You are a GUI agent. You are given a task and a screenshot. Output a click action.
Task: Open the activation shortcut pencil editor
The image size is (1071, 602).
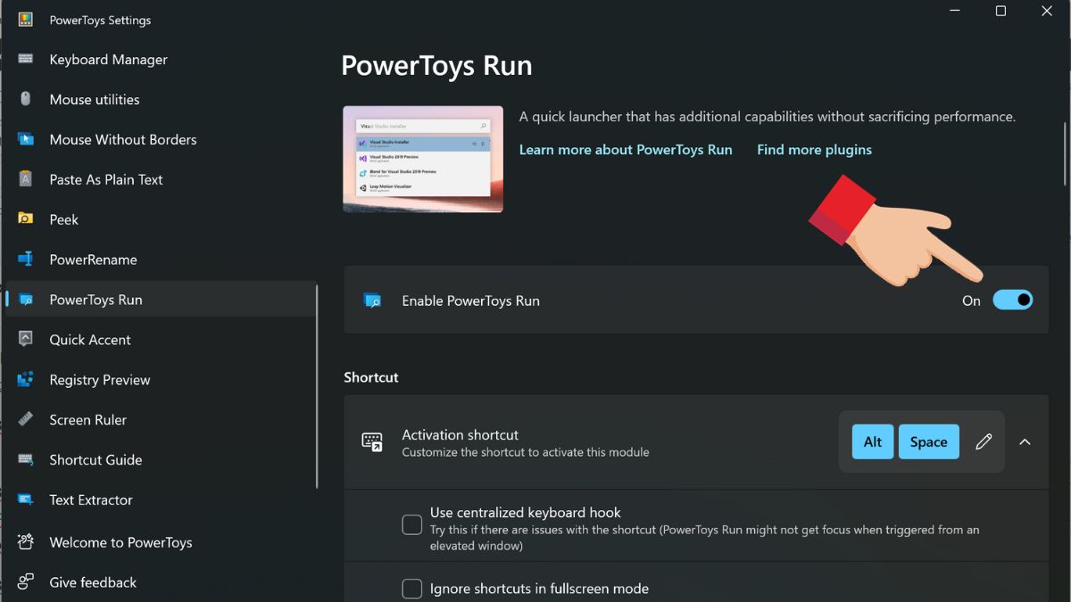pos(982,441)
